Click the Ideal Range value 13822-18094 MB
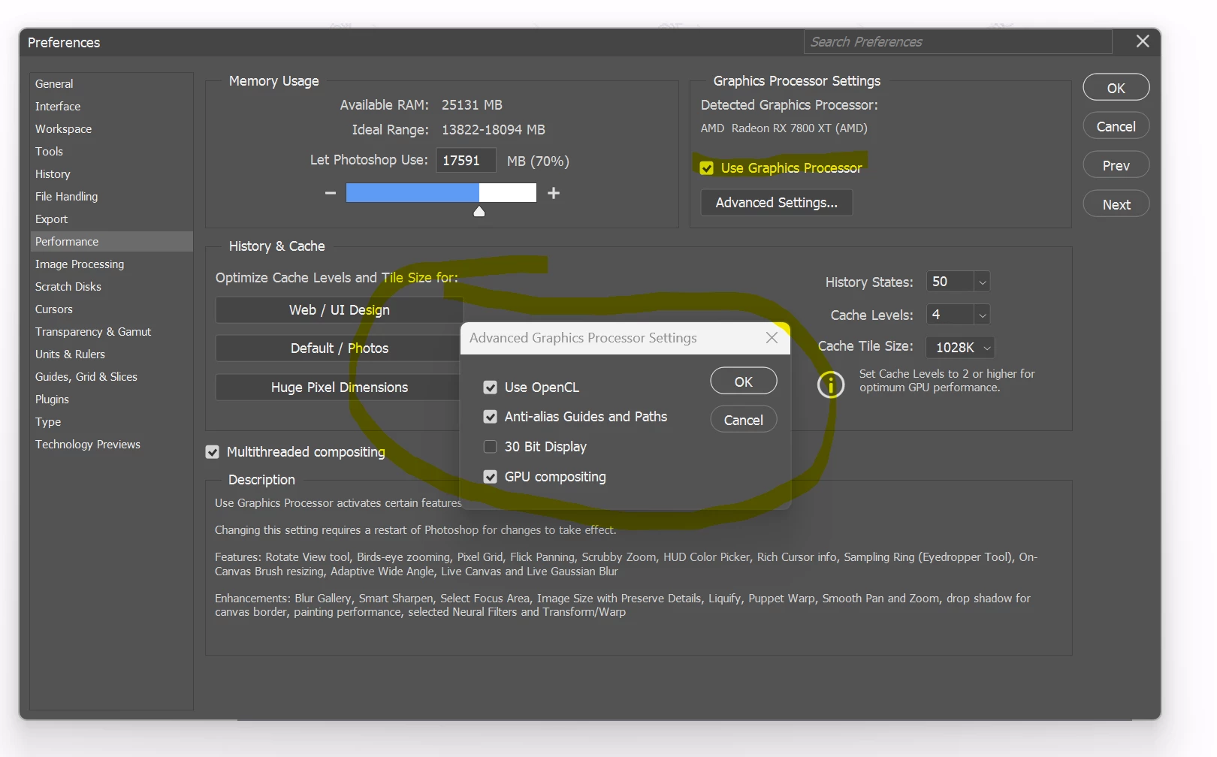 (494, 130)
